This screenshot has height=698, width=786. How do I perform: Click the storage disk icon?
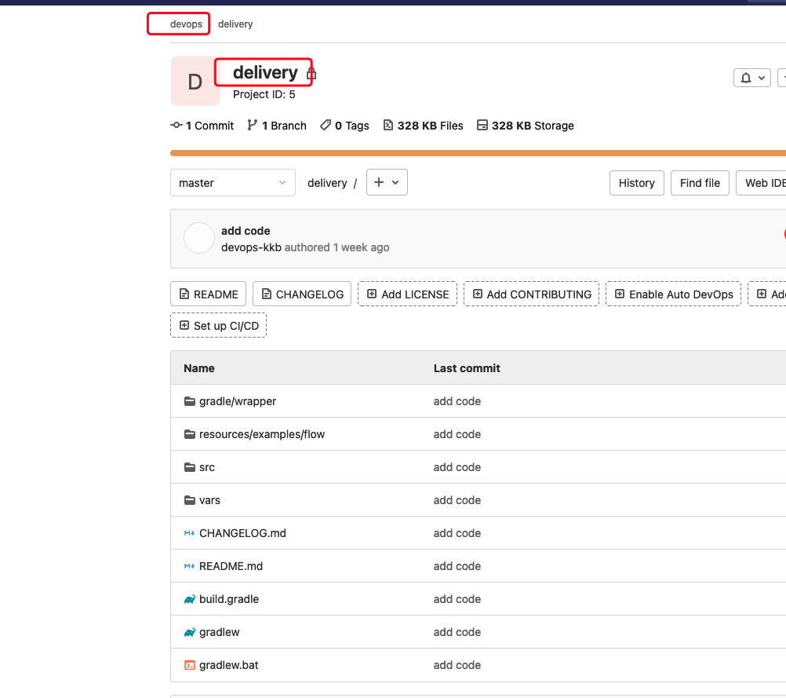click(482, 125)
